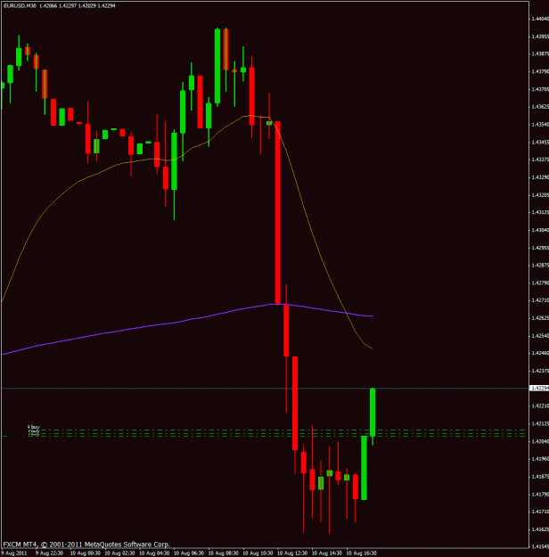
Task: Click the 1.4312 price scale label
Action: pyautogui.click(x=540, y=212)
